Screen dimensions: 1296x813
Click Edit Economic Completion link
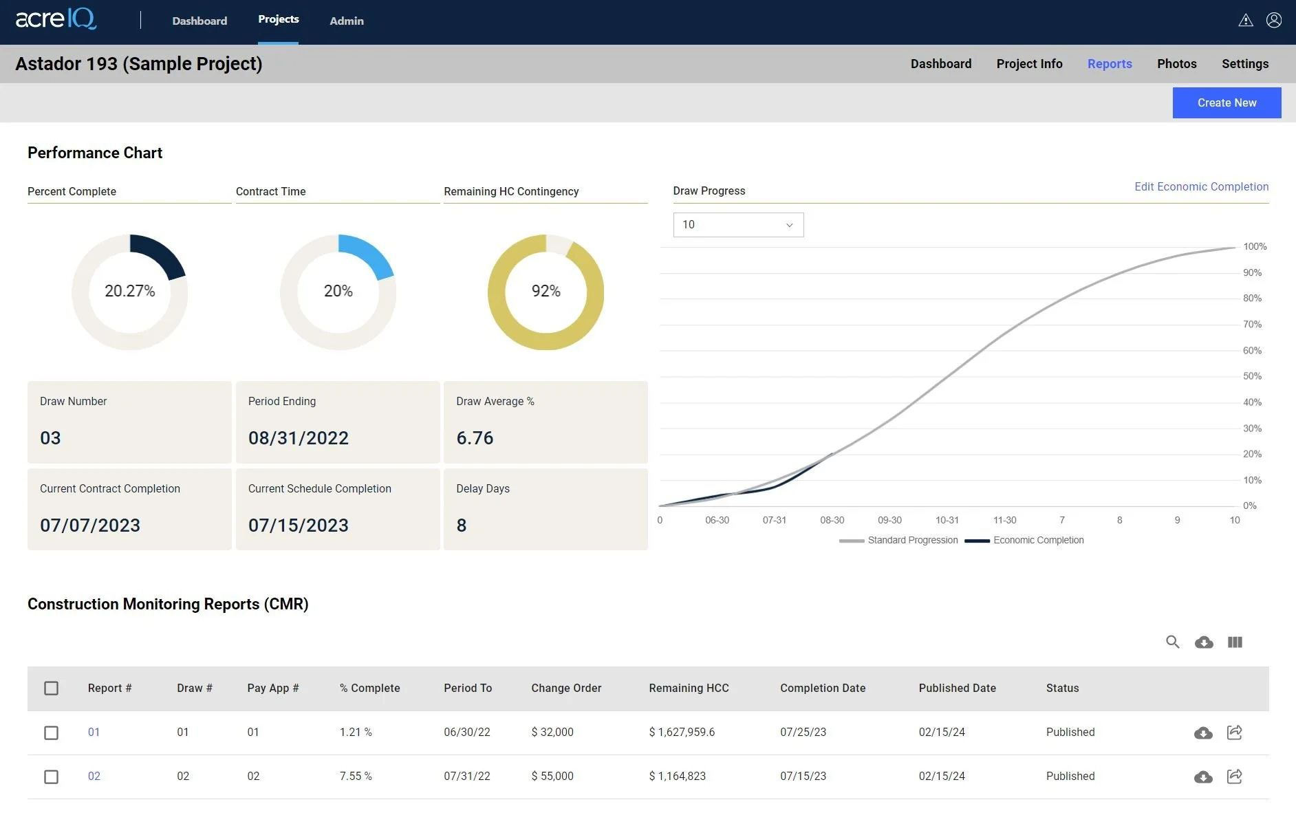1201,186
